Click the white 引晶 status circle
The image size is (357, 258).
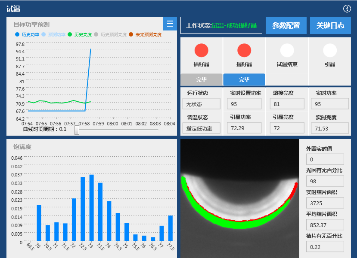coord(330,51)
